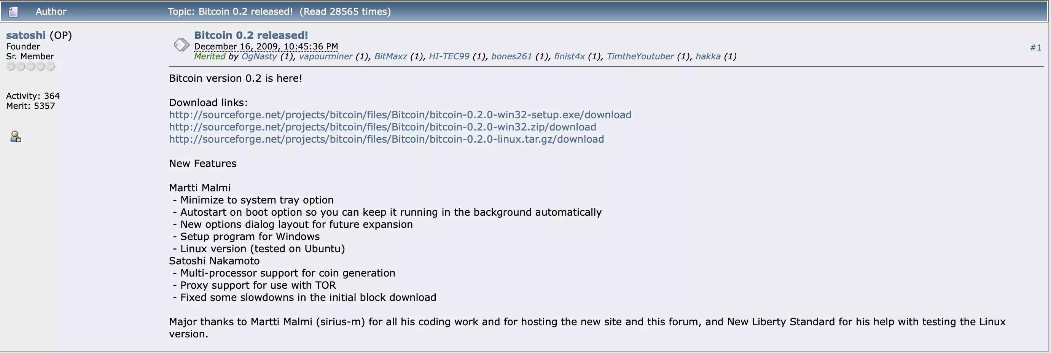
Task: Open the win32.zip download link
Action: point(382,127)
